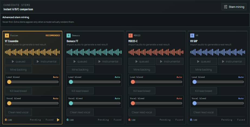Click Kill lead bleed on VR 5HP
Image resolution: width=250 pixels, height=127 pixels.
(x=203, y=91)
